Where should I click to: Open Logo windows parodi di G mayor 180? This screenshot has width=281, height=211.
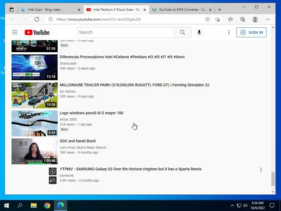(91, 113)
